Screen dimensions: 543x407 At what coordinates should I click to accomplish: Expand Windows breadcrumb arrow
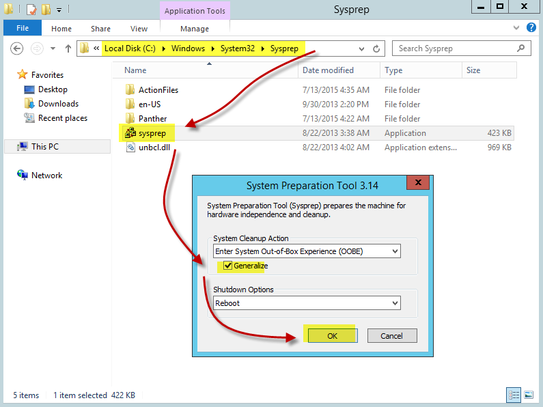(212, 48)
